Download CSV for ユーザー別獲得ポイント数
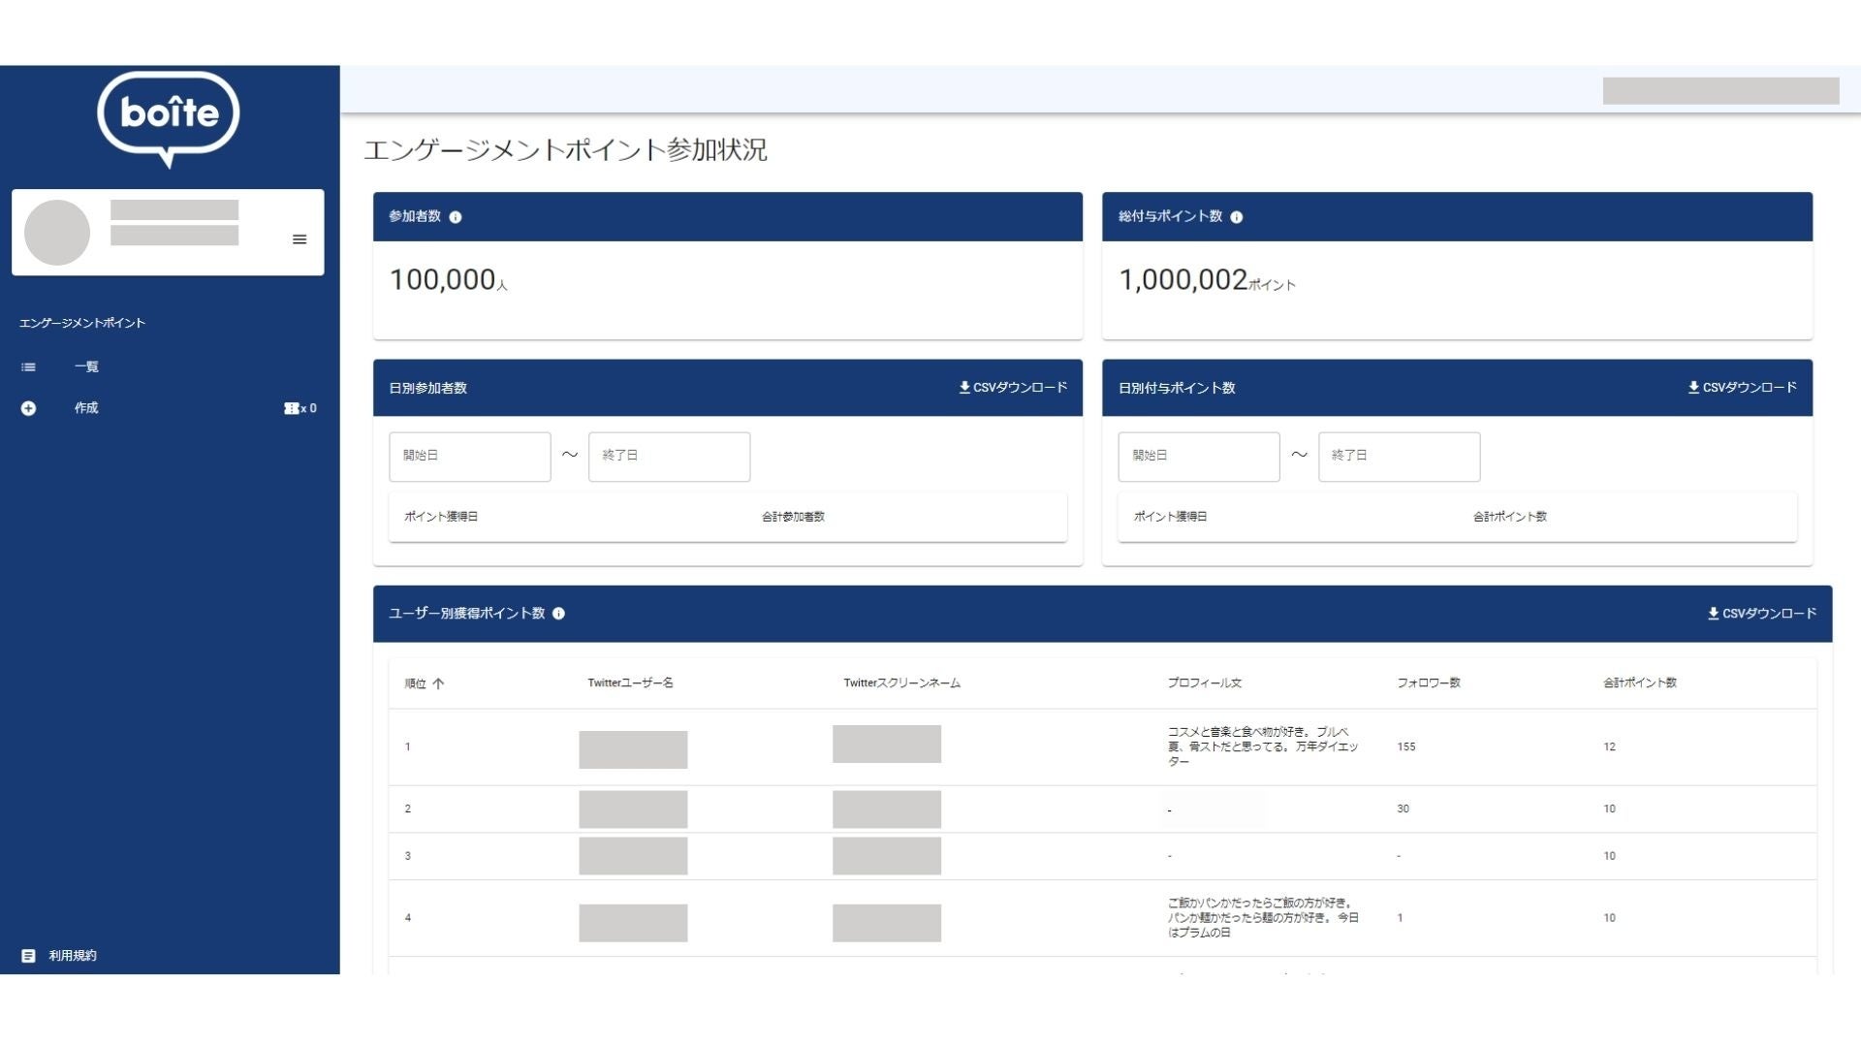Screen dimensions: 1861x1047 (x=1761, y=614)
